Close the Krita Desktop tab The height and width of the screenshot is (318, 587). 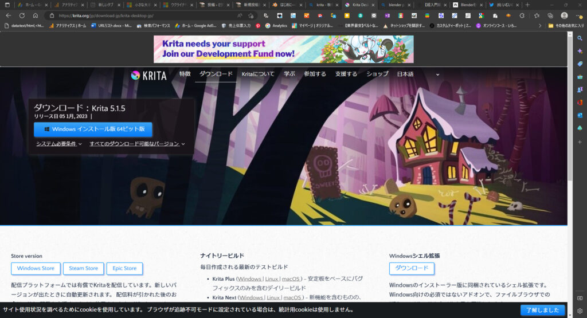[x=373, y=5]
